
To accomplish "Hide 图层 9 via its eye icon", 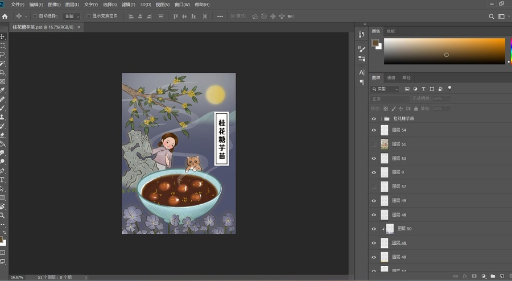I will click(374, 172).
